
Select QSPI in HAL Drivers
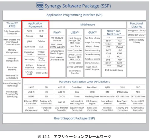click(x=107, y=87)
